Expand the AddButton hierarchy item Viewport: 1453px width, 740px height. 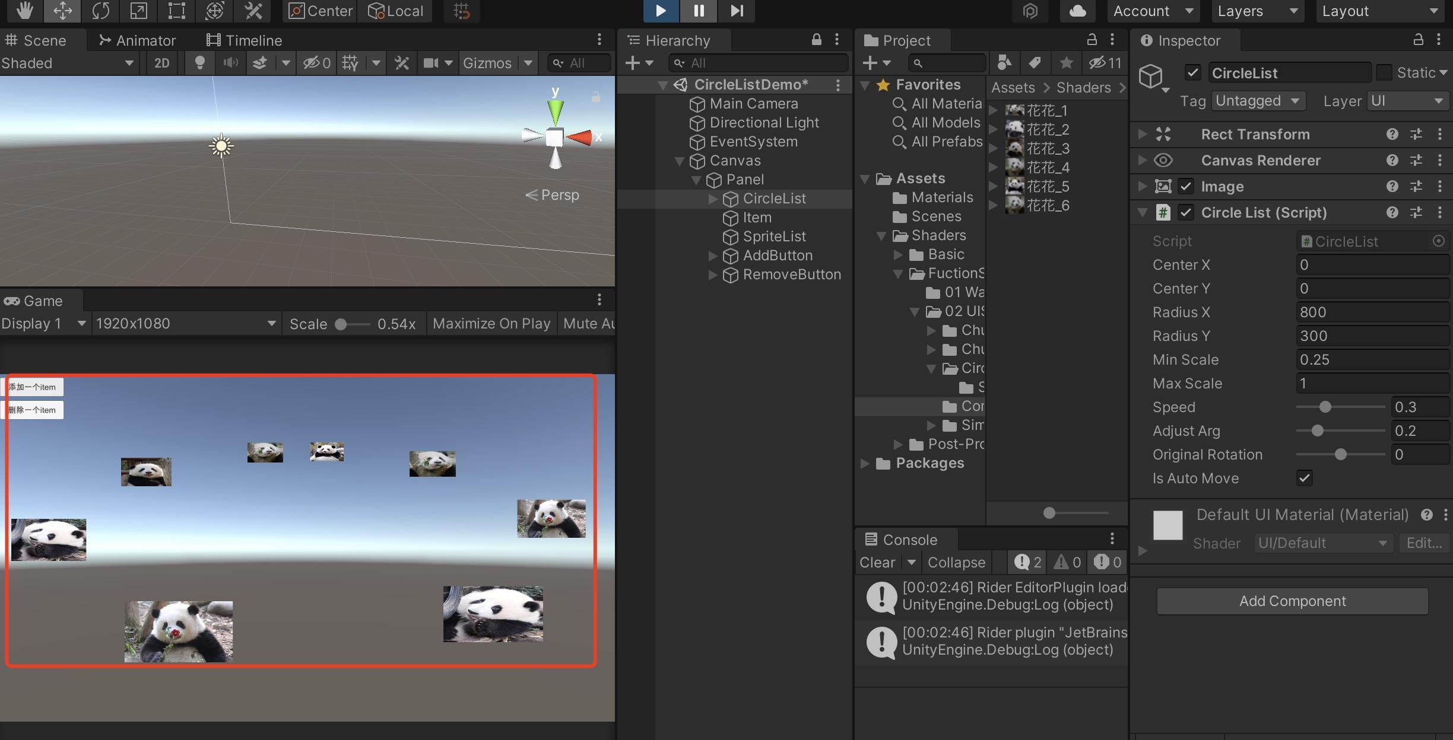coord(713,256)
